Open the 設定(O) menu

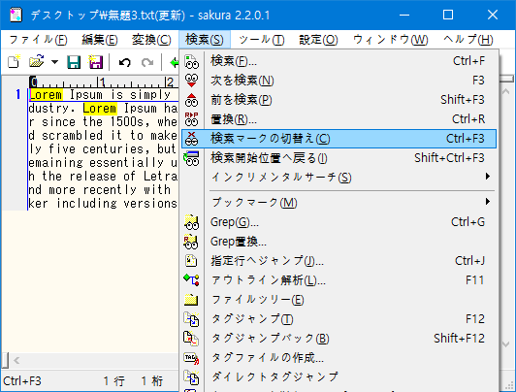(x=318, y=40)
